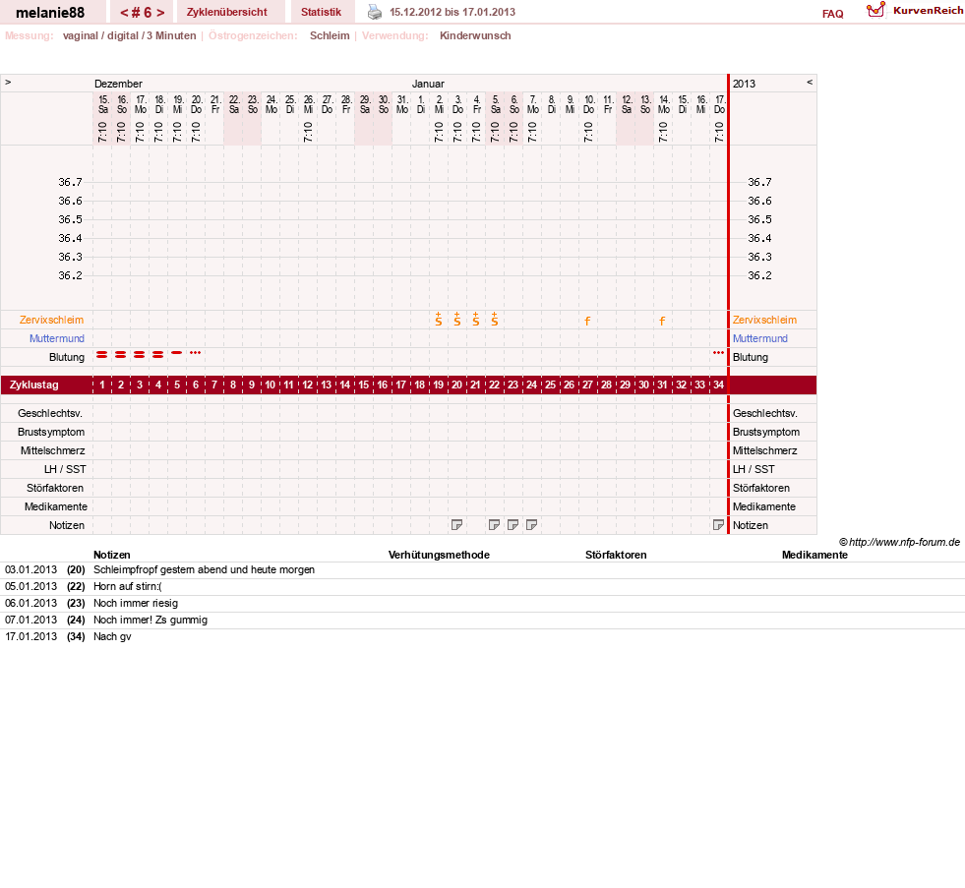965x888 pixels.
Task: Click left Mittelschmerz row label
Action: pyautogui.click(x=52, y=450)
